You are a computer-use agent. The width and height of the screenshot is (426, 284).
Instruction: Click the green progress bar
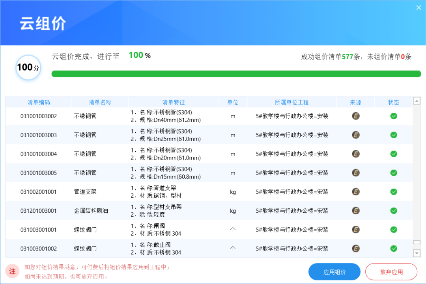pyautogui.click(x=236, y=74)
